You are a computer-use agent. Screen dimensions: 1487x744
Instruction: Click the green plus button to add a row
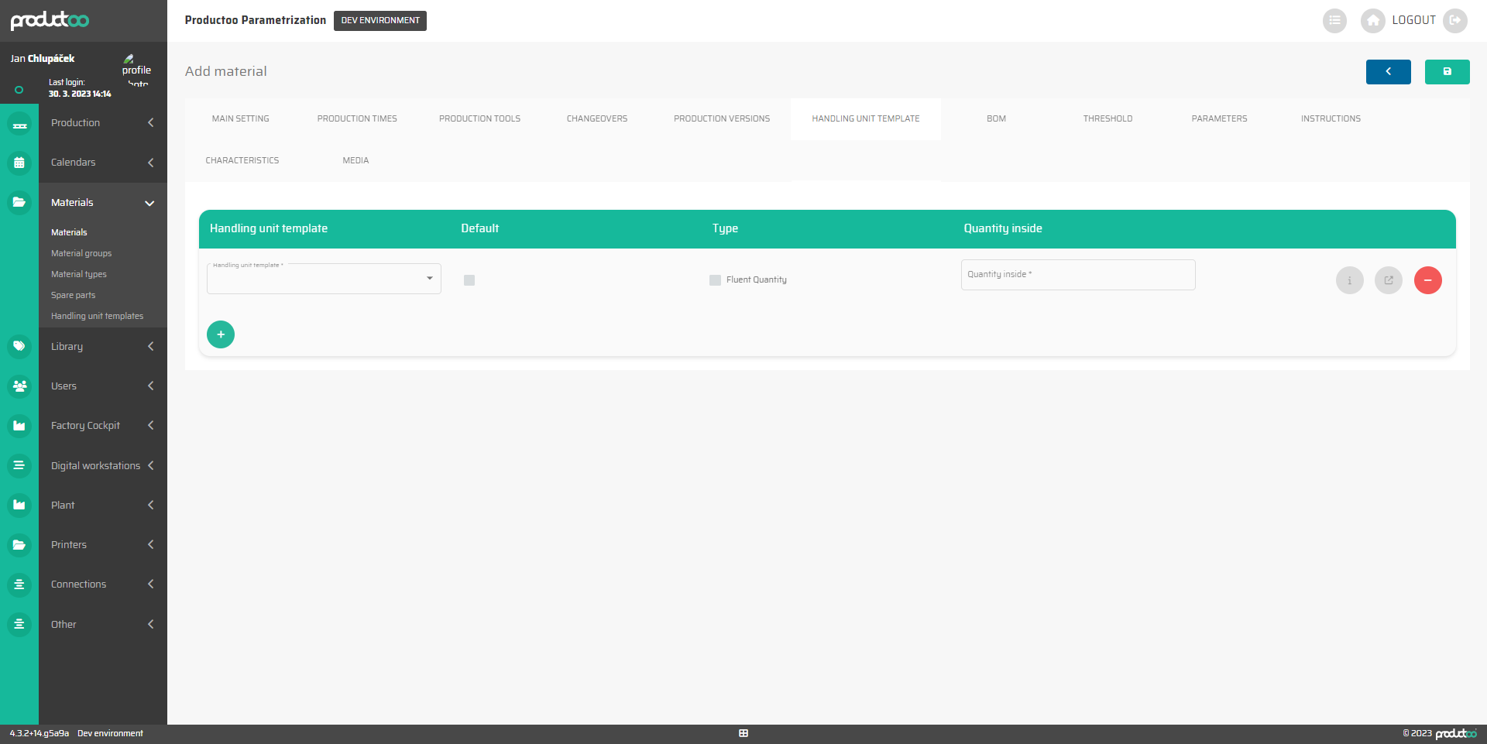221,334
